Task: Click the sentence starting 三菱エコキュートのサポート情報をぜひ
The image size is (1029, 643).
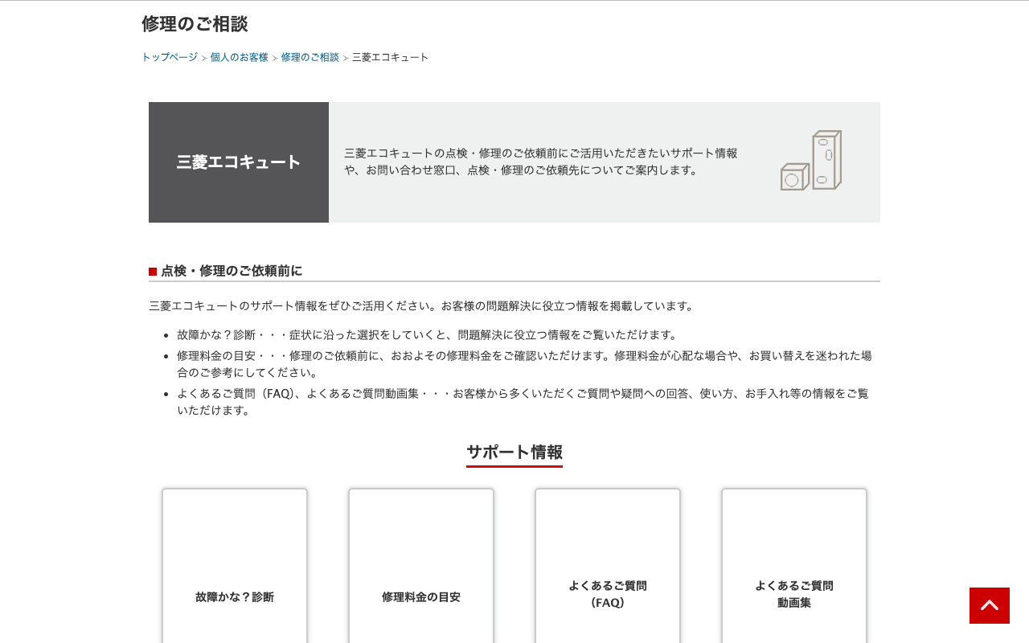Action: pyautogui.click(x=422, y=306)
